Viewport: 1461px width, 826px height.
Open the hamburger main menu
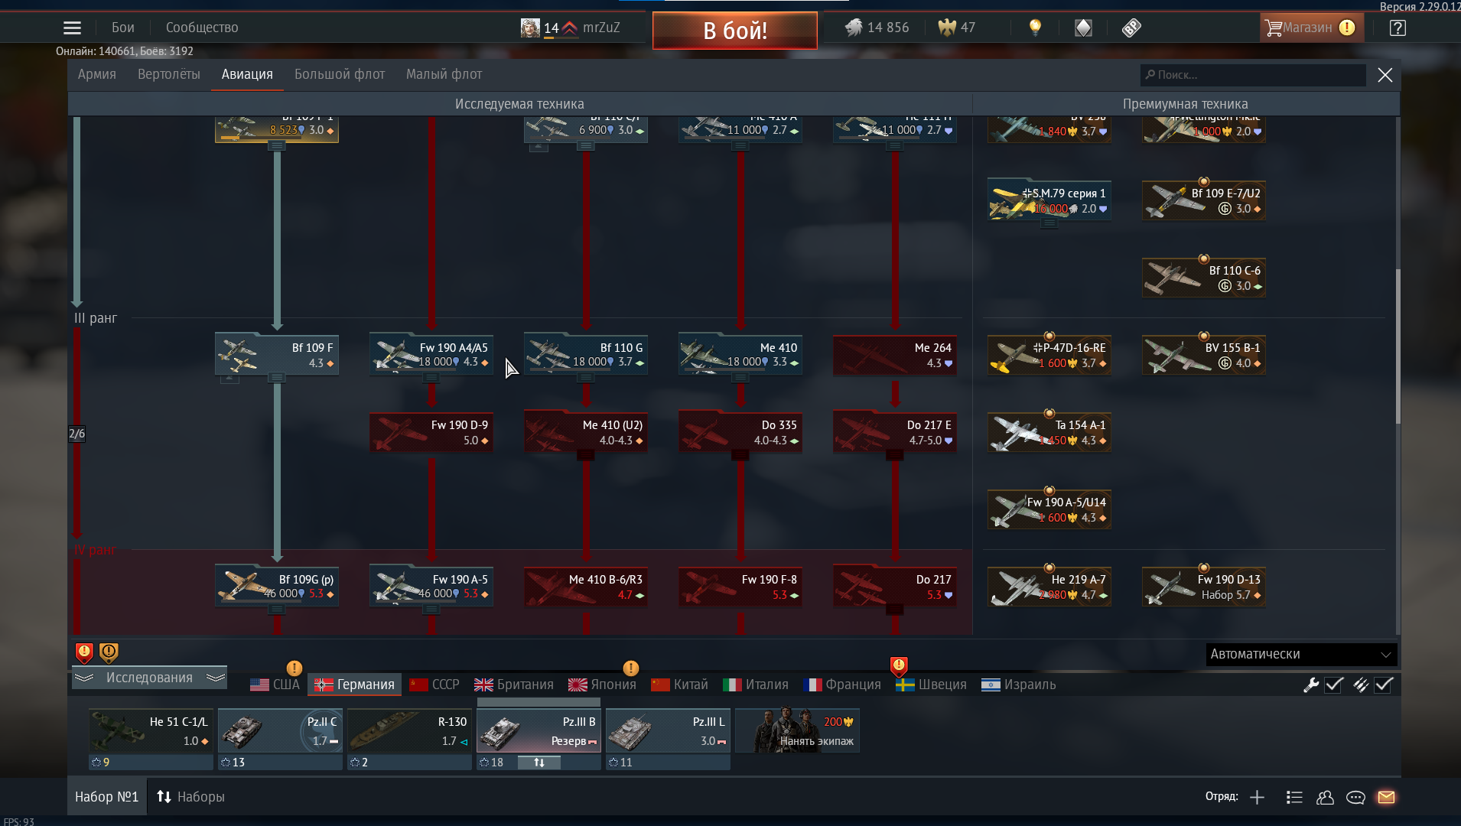[72, 28]
